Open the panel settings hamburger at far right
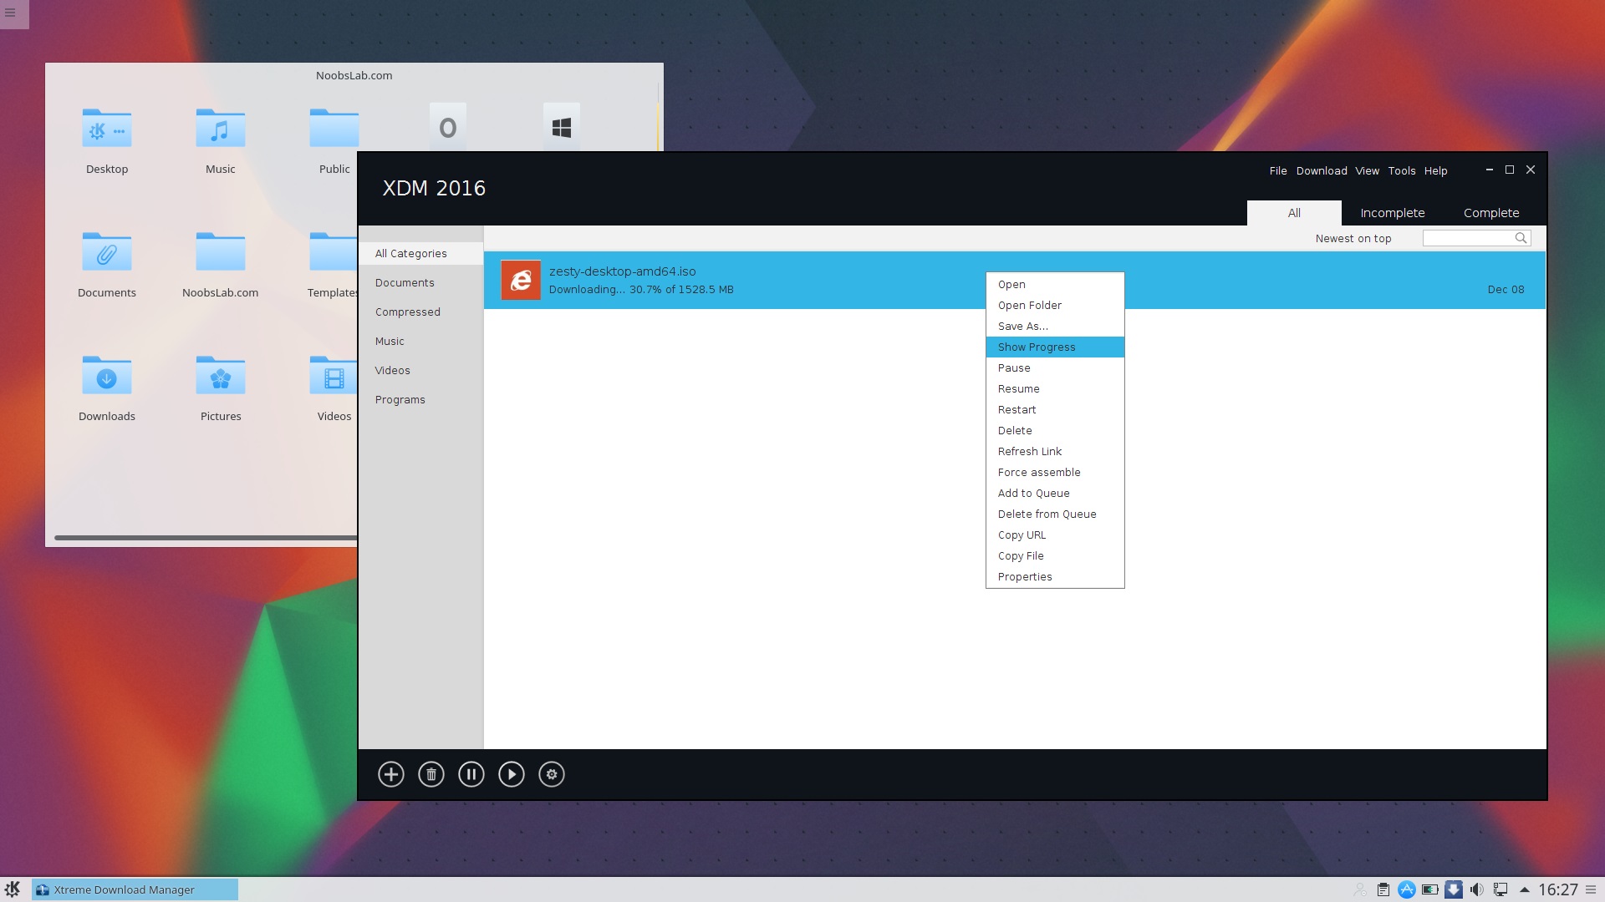The width and height of the screenshot is (1605, 902). (x=1591, y=889)
